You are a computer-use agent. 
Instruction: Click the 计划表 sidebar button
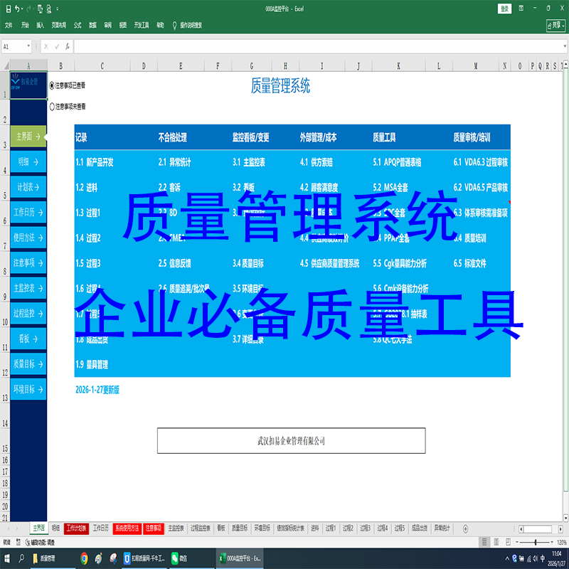click(x=28, y=187)
